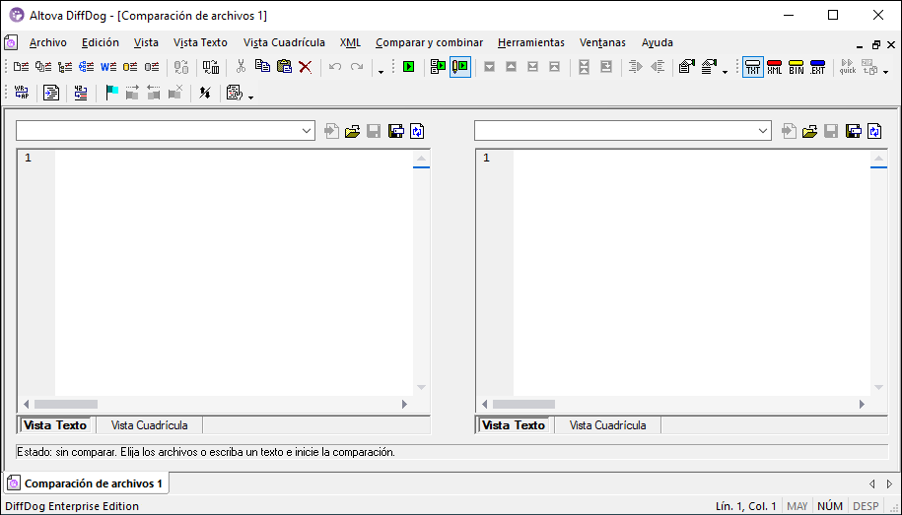
Task: Click the swap panes arrows icon
Action: pos(205,92)
